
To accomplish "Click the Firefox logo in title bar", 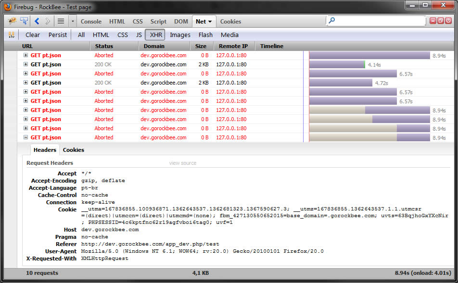I will tap(8, 7).
